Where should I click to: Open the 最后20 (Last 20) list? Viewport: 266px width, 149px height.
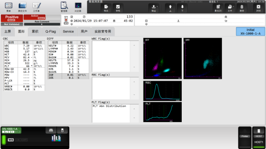(x=218, y=8)
